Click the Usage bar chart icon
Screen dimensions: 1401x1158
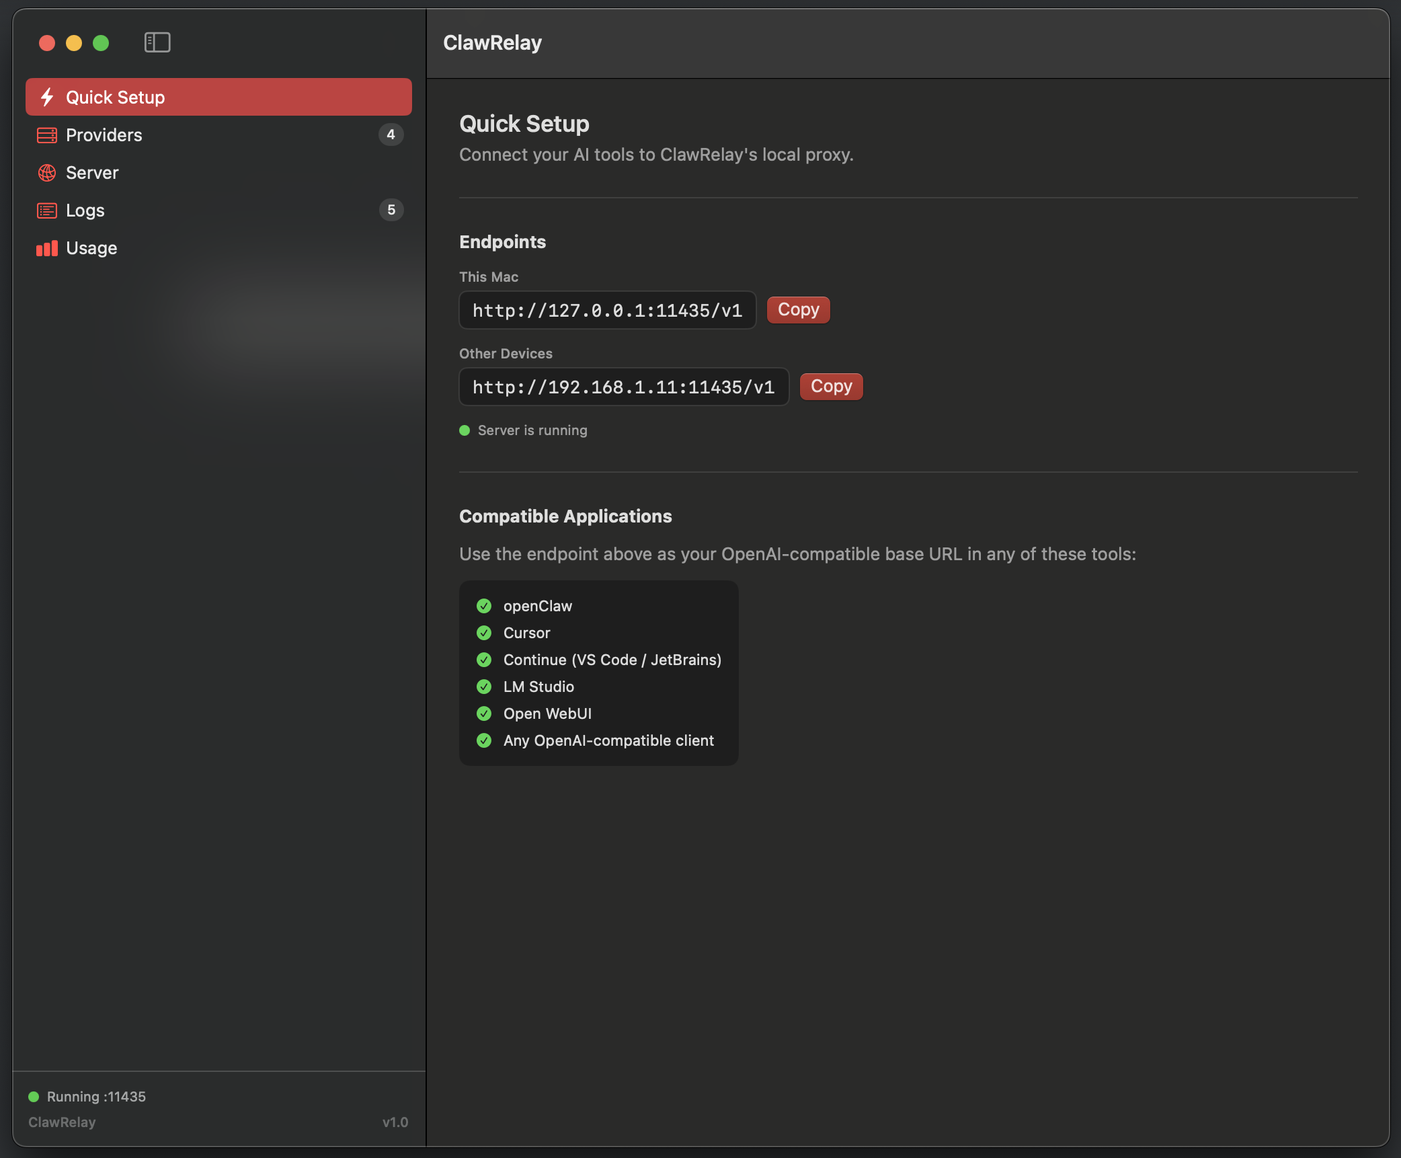(x=47, y=248)
